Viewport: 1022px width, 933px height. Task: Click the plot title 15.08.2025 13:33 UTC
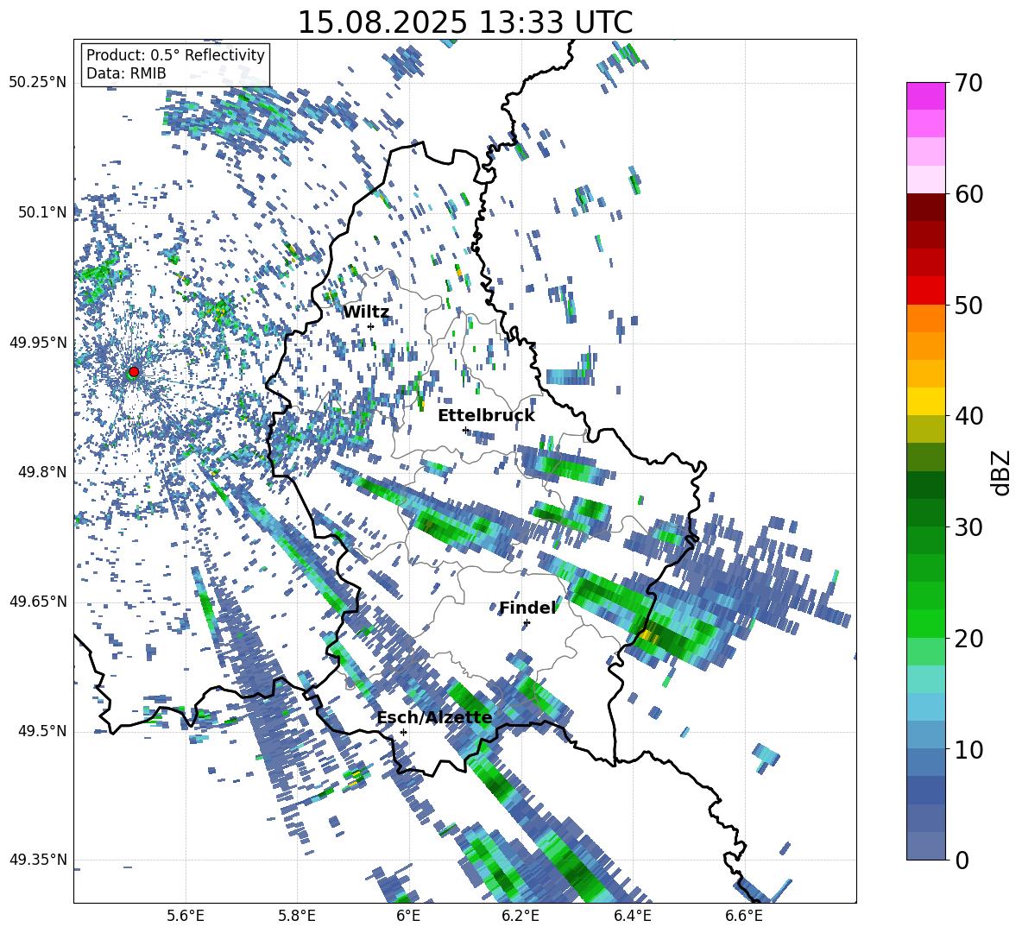(464, 22)
